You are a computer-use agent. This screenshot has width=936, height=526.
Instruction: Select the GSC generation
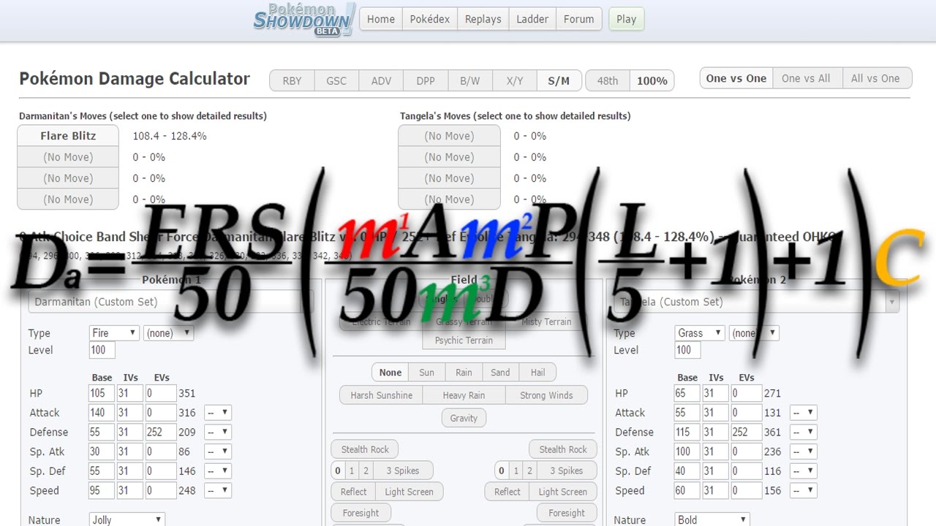click(x=336, y=80)
